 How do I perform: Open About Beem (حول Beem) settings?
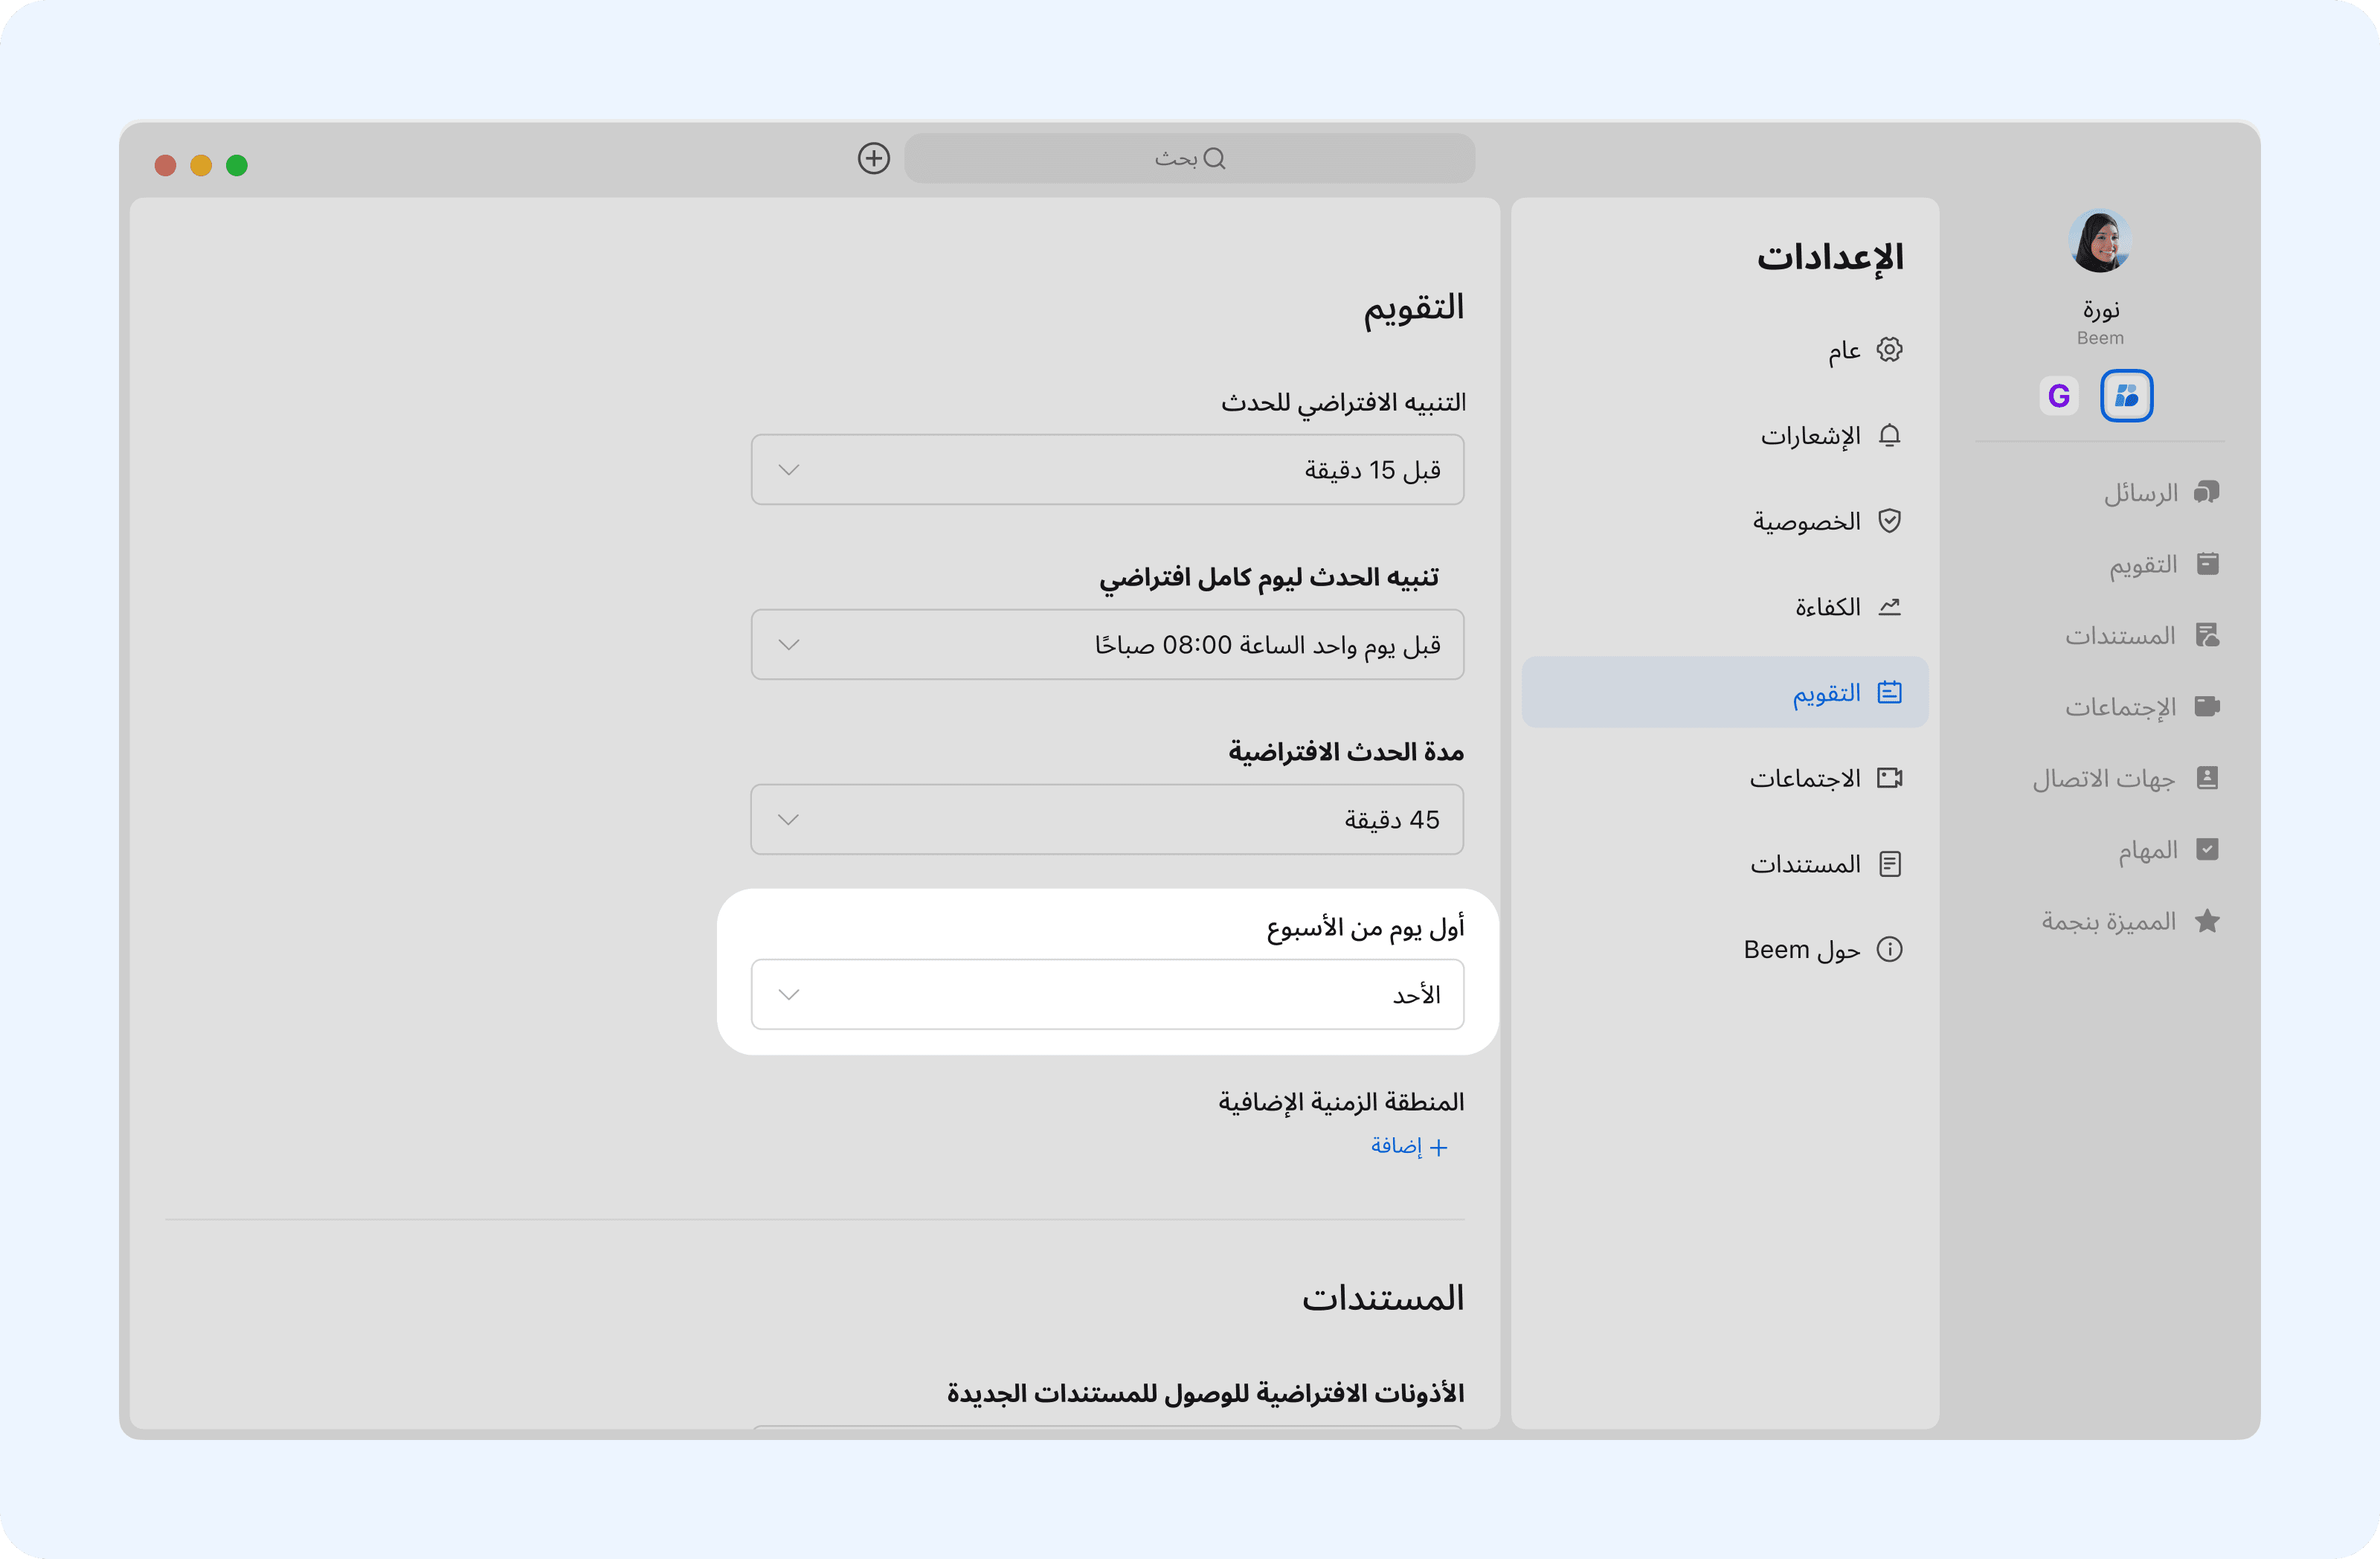coord(1821,950)
